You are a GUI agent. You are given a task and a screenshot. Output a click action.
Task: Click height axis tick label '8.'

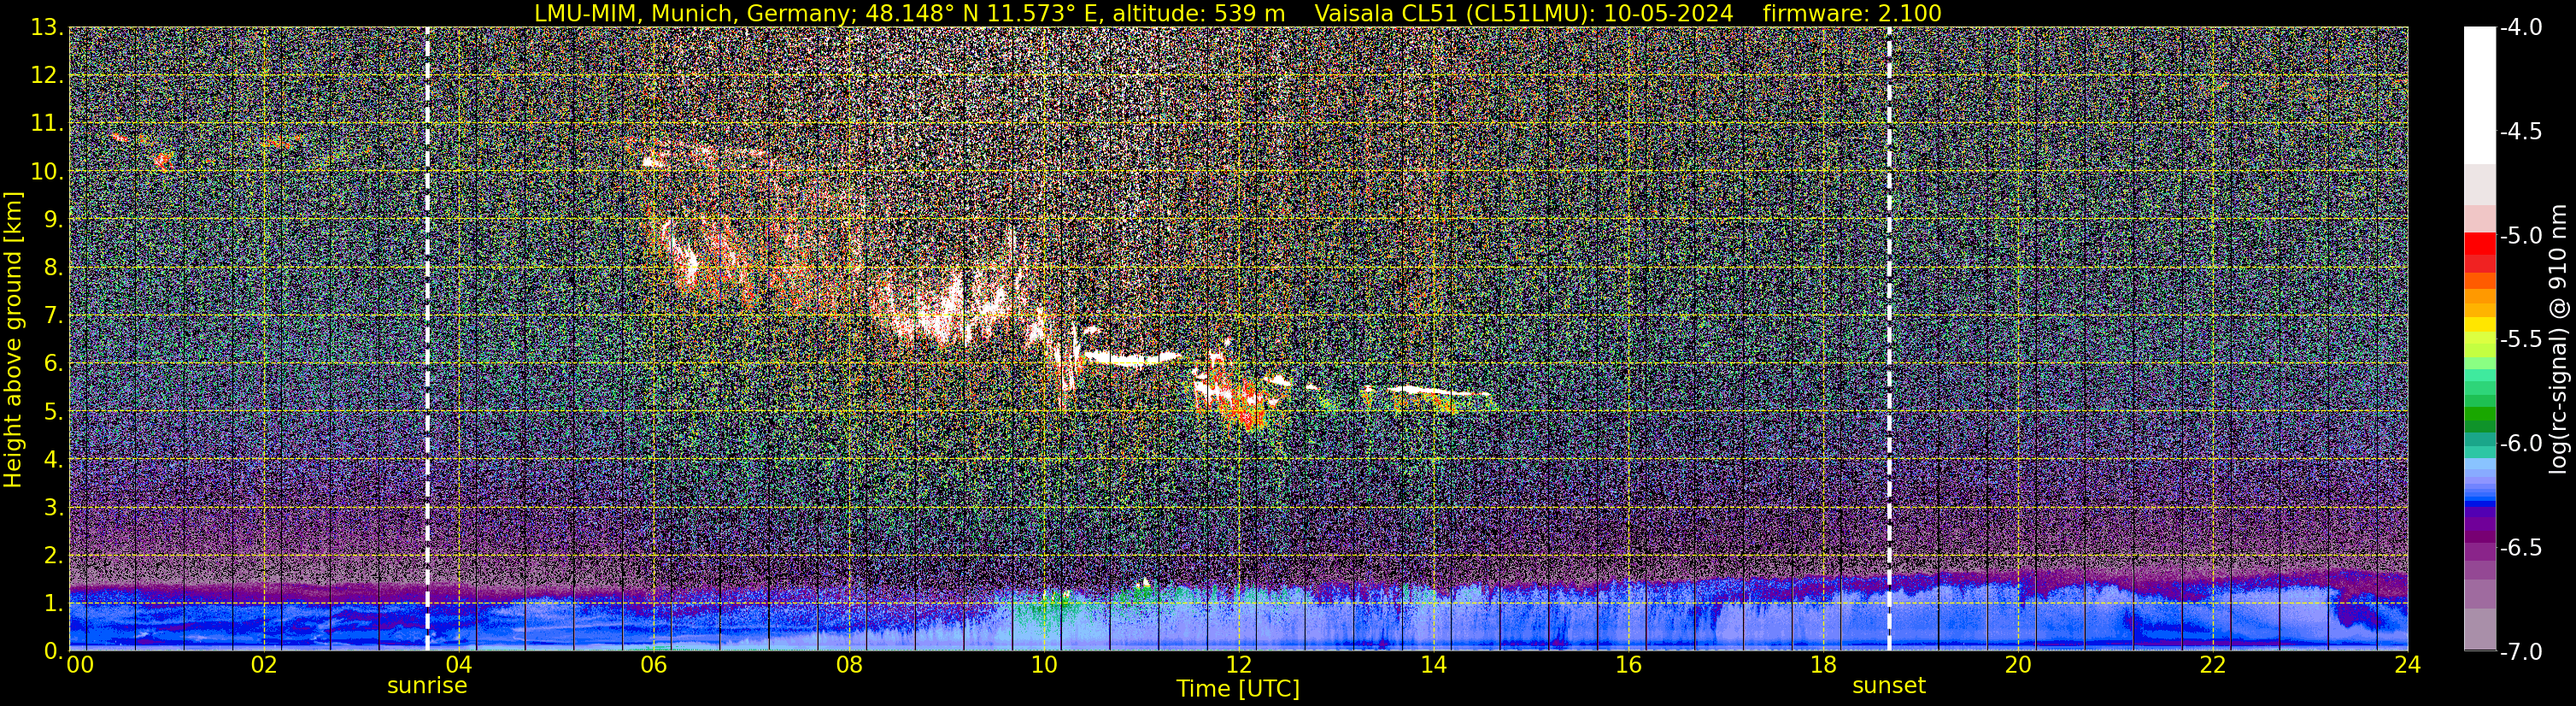pyautogui.click(x=53, y=267)
